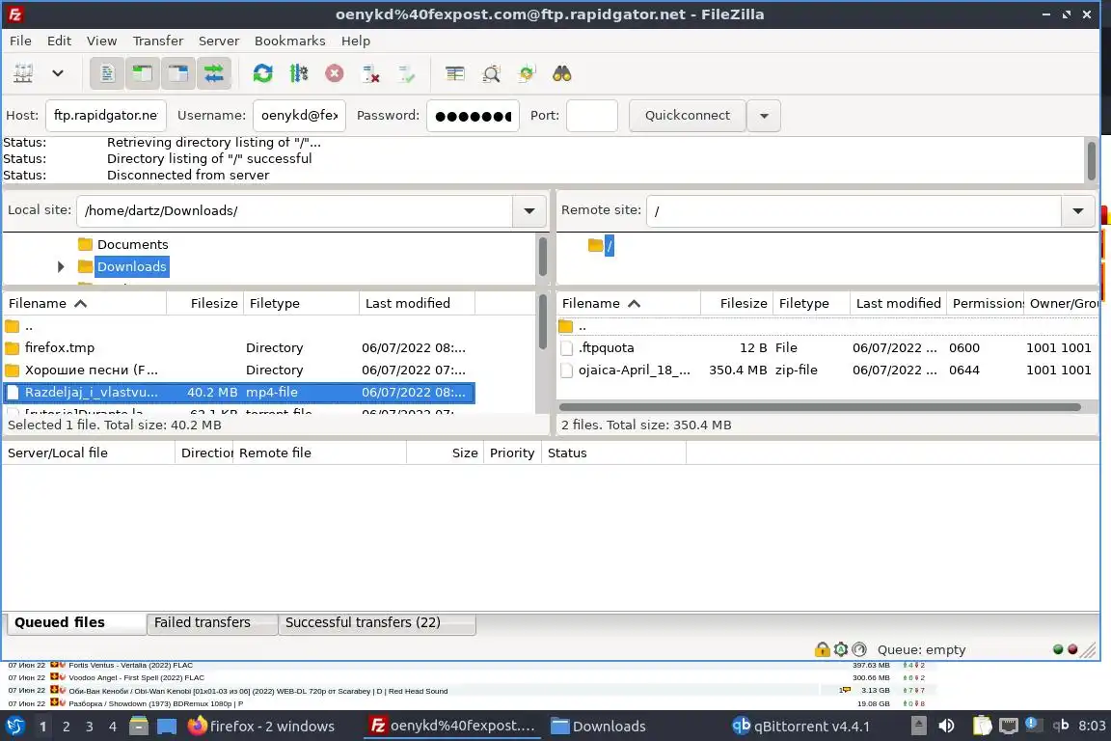Screen dimensions: 1111x741
Task: Expand the Downloads folder tree node
Action: pos(61,266)
